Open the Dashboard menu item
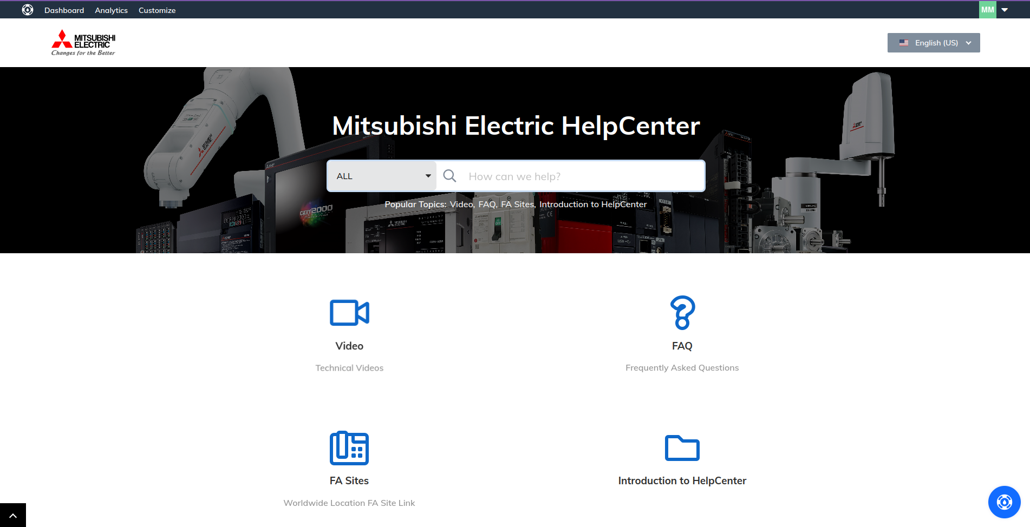The image size is (1030, 527). pos(64,10)
